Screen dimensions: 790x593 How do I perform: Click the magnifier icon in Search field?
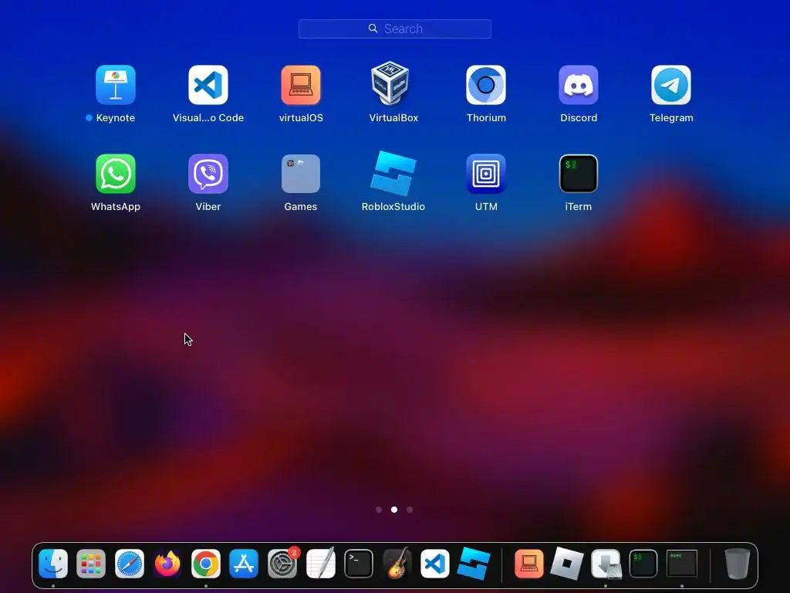(373, 29)
